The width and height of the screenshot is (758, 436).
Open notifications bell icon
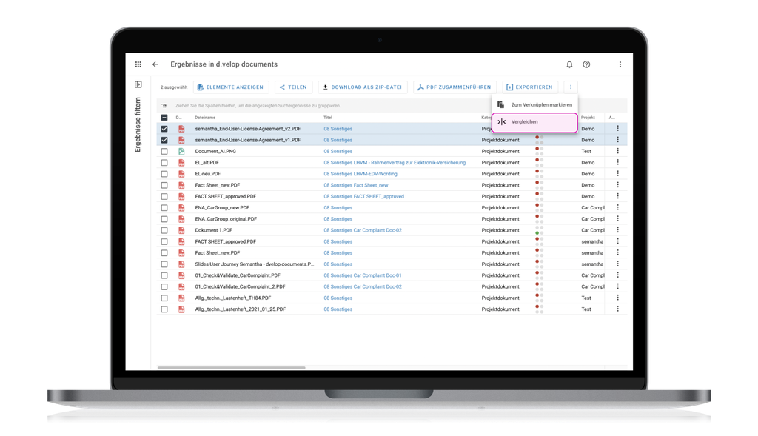tap(569, 64)
